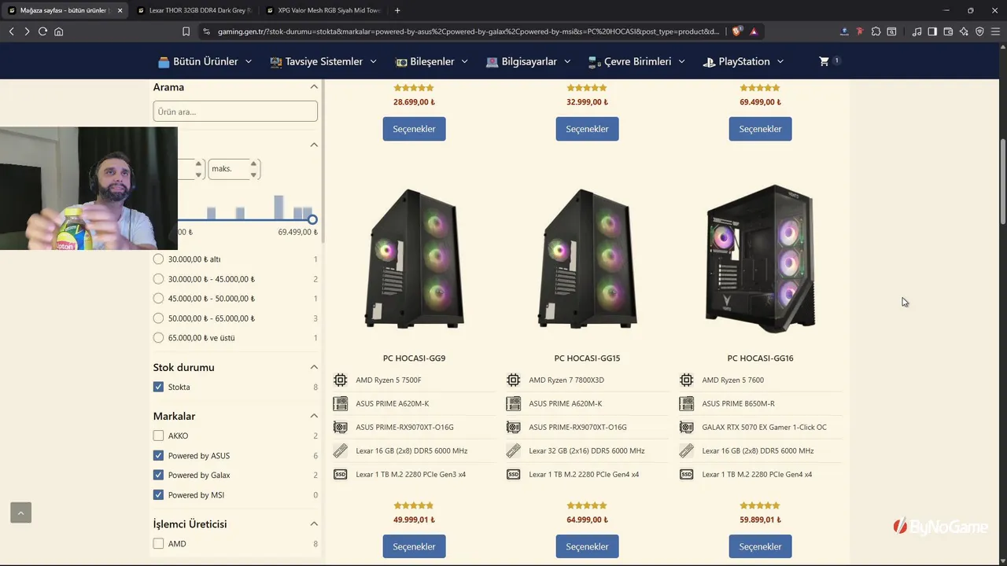The width and height of the screenshot is (1007, 566).
Task: Collapse the Arama section chevron
Action: click(x=314, y=86)
